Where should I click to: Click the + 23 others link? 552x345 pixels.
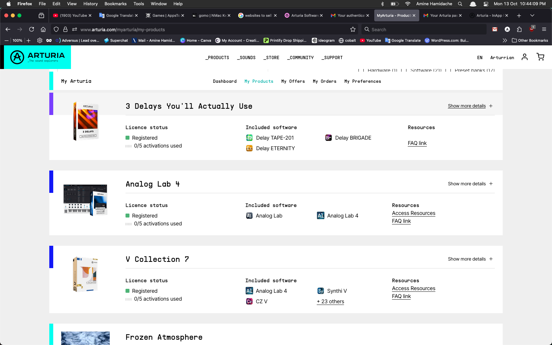tap(330, 302)
